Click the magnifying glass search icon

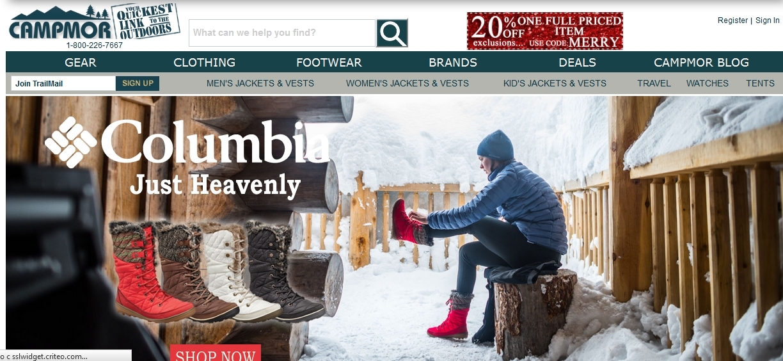point(392,33)
